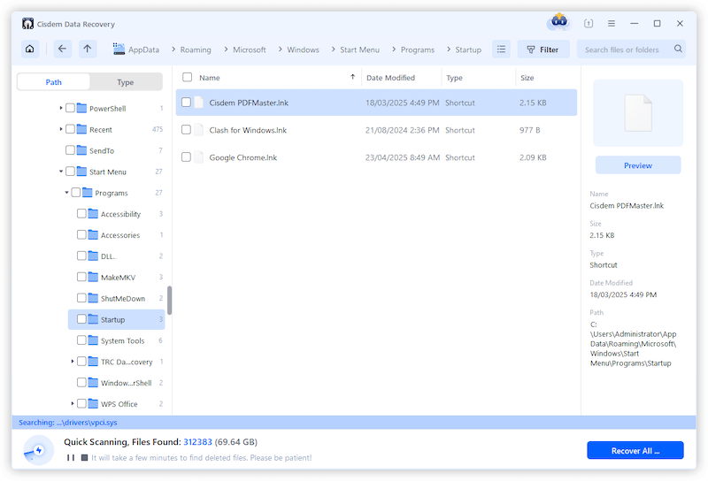Click the Google Chrome.lnk file icon
708x481 pixels.
point(198,157)
